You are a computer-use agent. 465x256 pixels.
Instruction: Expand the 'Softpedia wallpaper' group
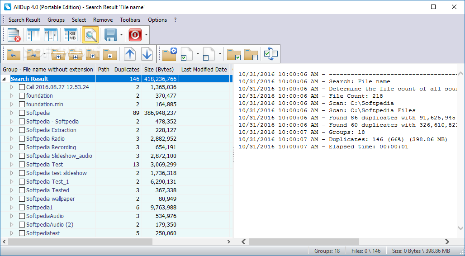pos(12,199)
